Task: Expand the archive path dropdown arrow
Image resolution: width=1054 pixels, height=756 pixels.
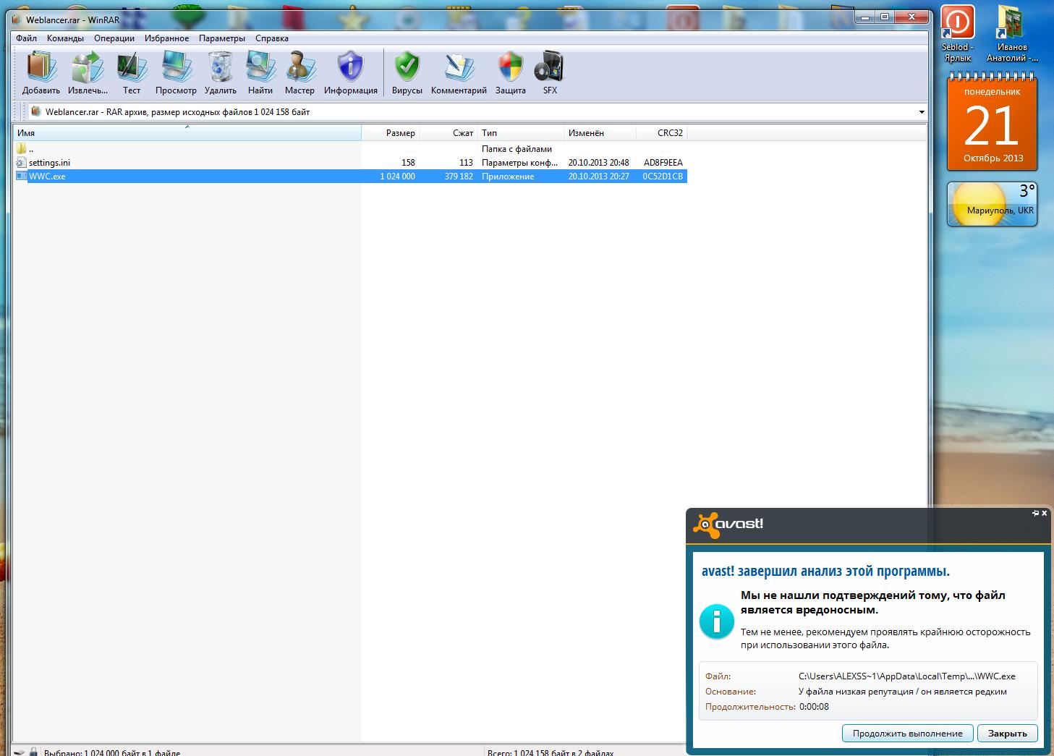Action: tap(921, 112)
